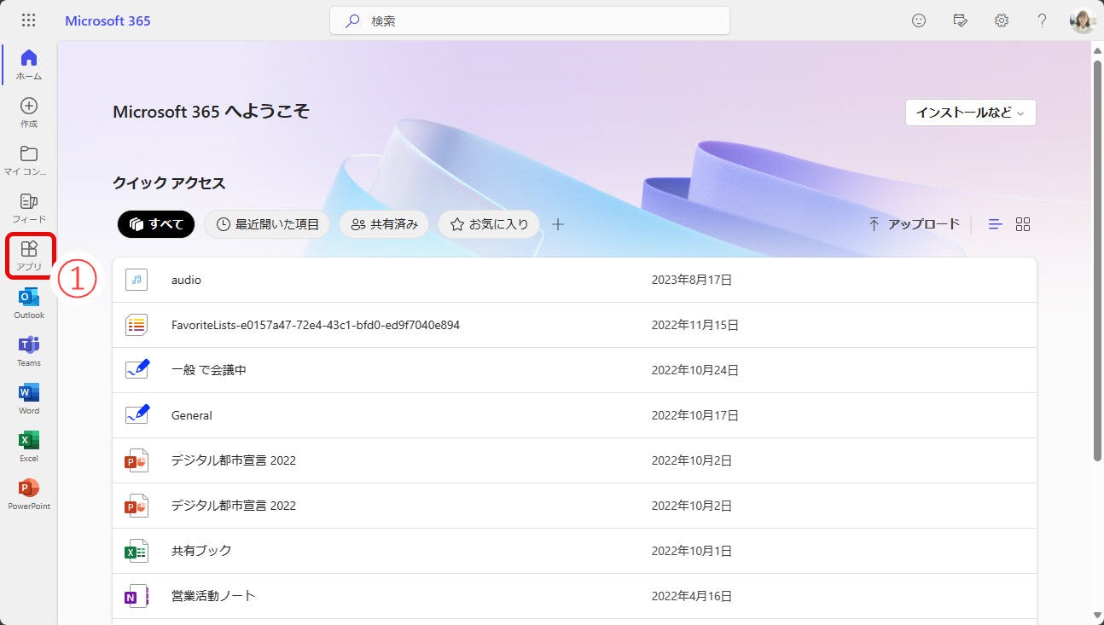Launch Outlook from sidebar
This screenshot has width=1104, height=625.
29,304
